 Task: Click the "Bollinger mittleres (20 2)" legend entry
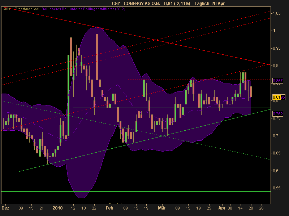pyautogui.click(x=104, y=9)
